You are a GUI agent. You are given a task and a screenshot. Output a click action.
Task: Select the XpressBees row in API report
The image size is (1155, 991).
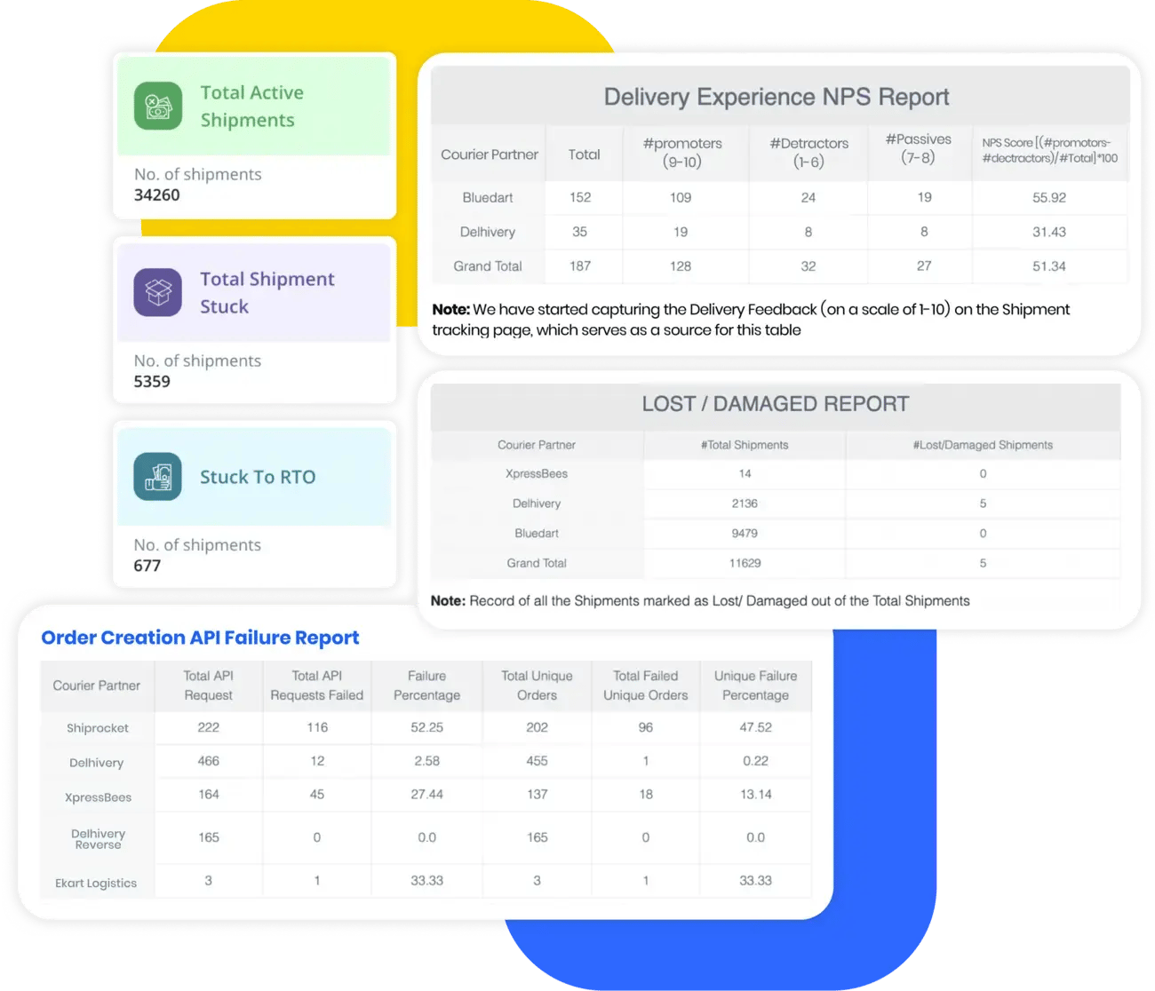426,795
